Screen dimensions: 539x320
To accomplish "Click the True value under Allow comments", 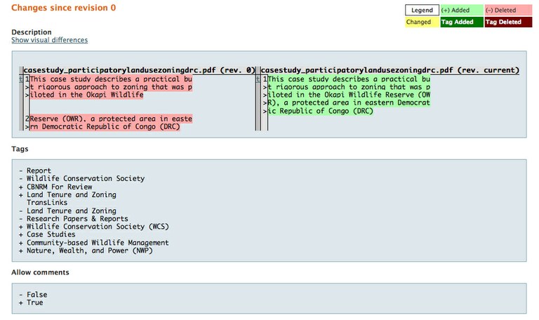I will click(34, 302).
